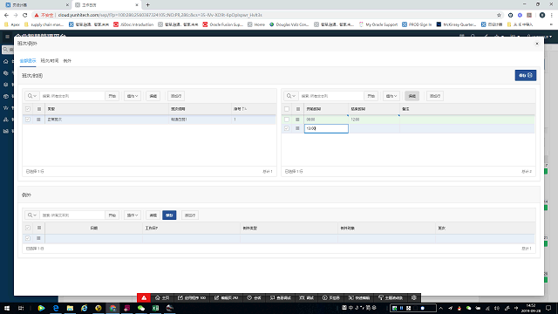Open the JSDoc Introduction bookmark

pos(133,24)
